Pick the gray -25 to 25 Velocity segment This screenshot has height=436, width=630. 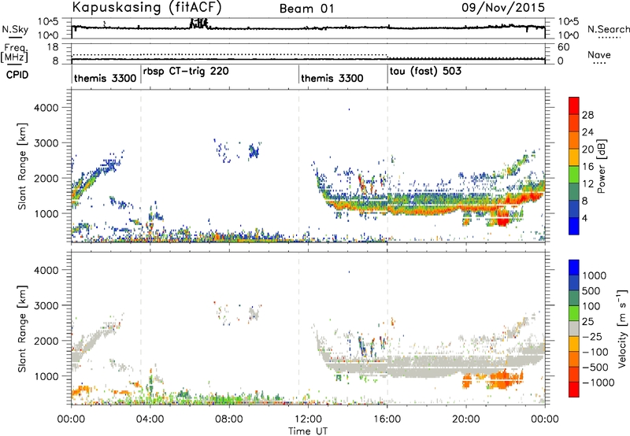coord(574,328)
